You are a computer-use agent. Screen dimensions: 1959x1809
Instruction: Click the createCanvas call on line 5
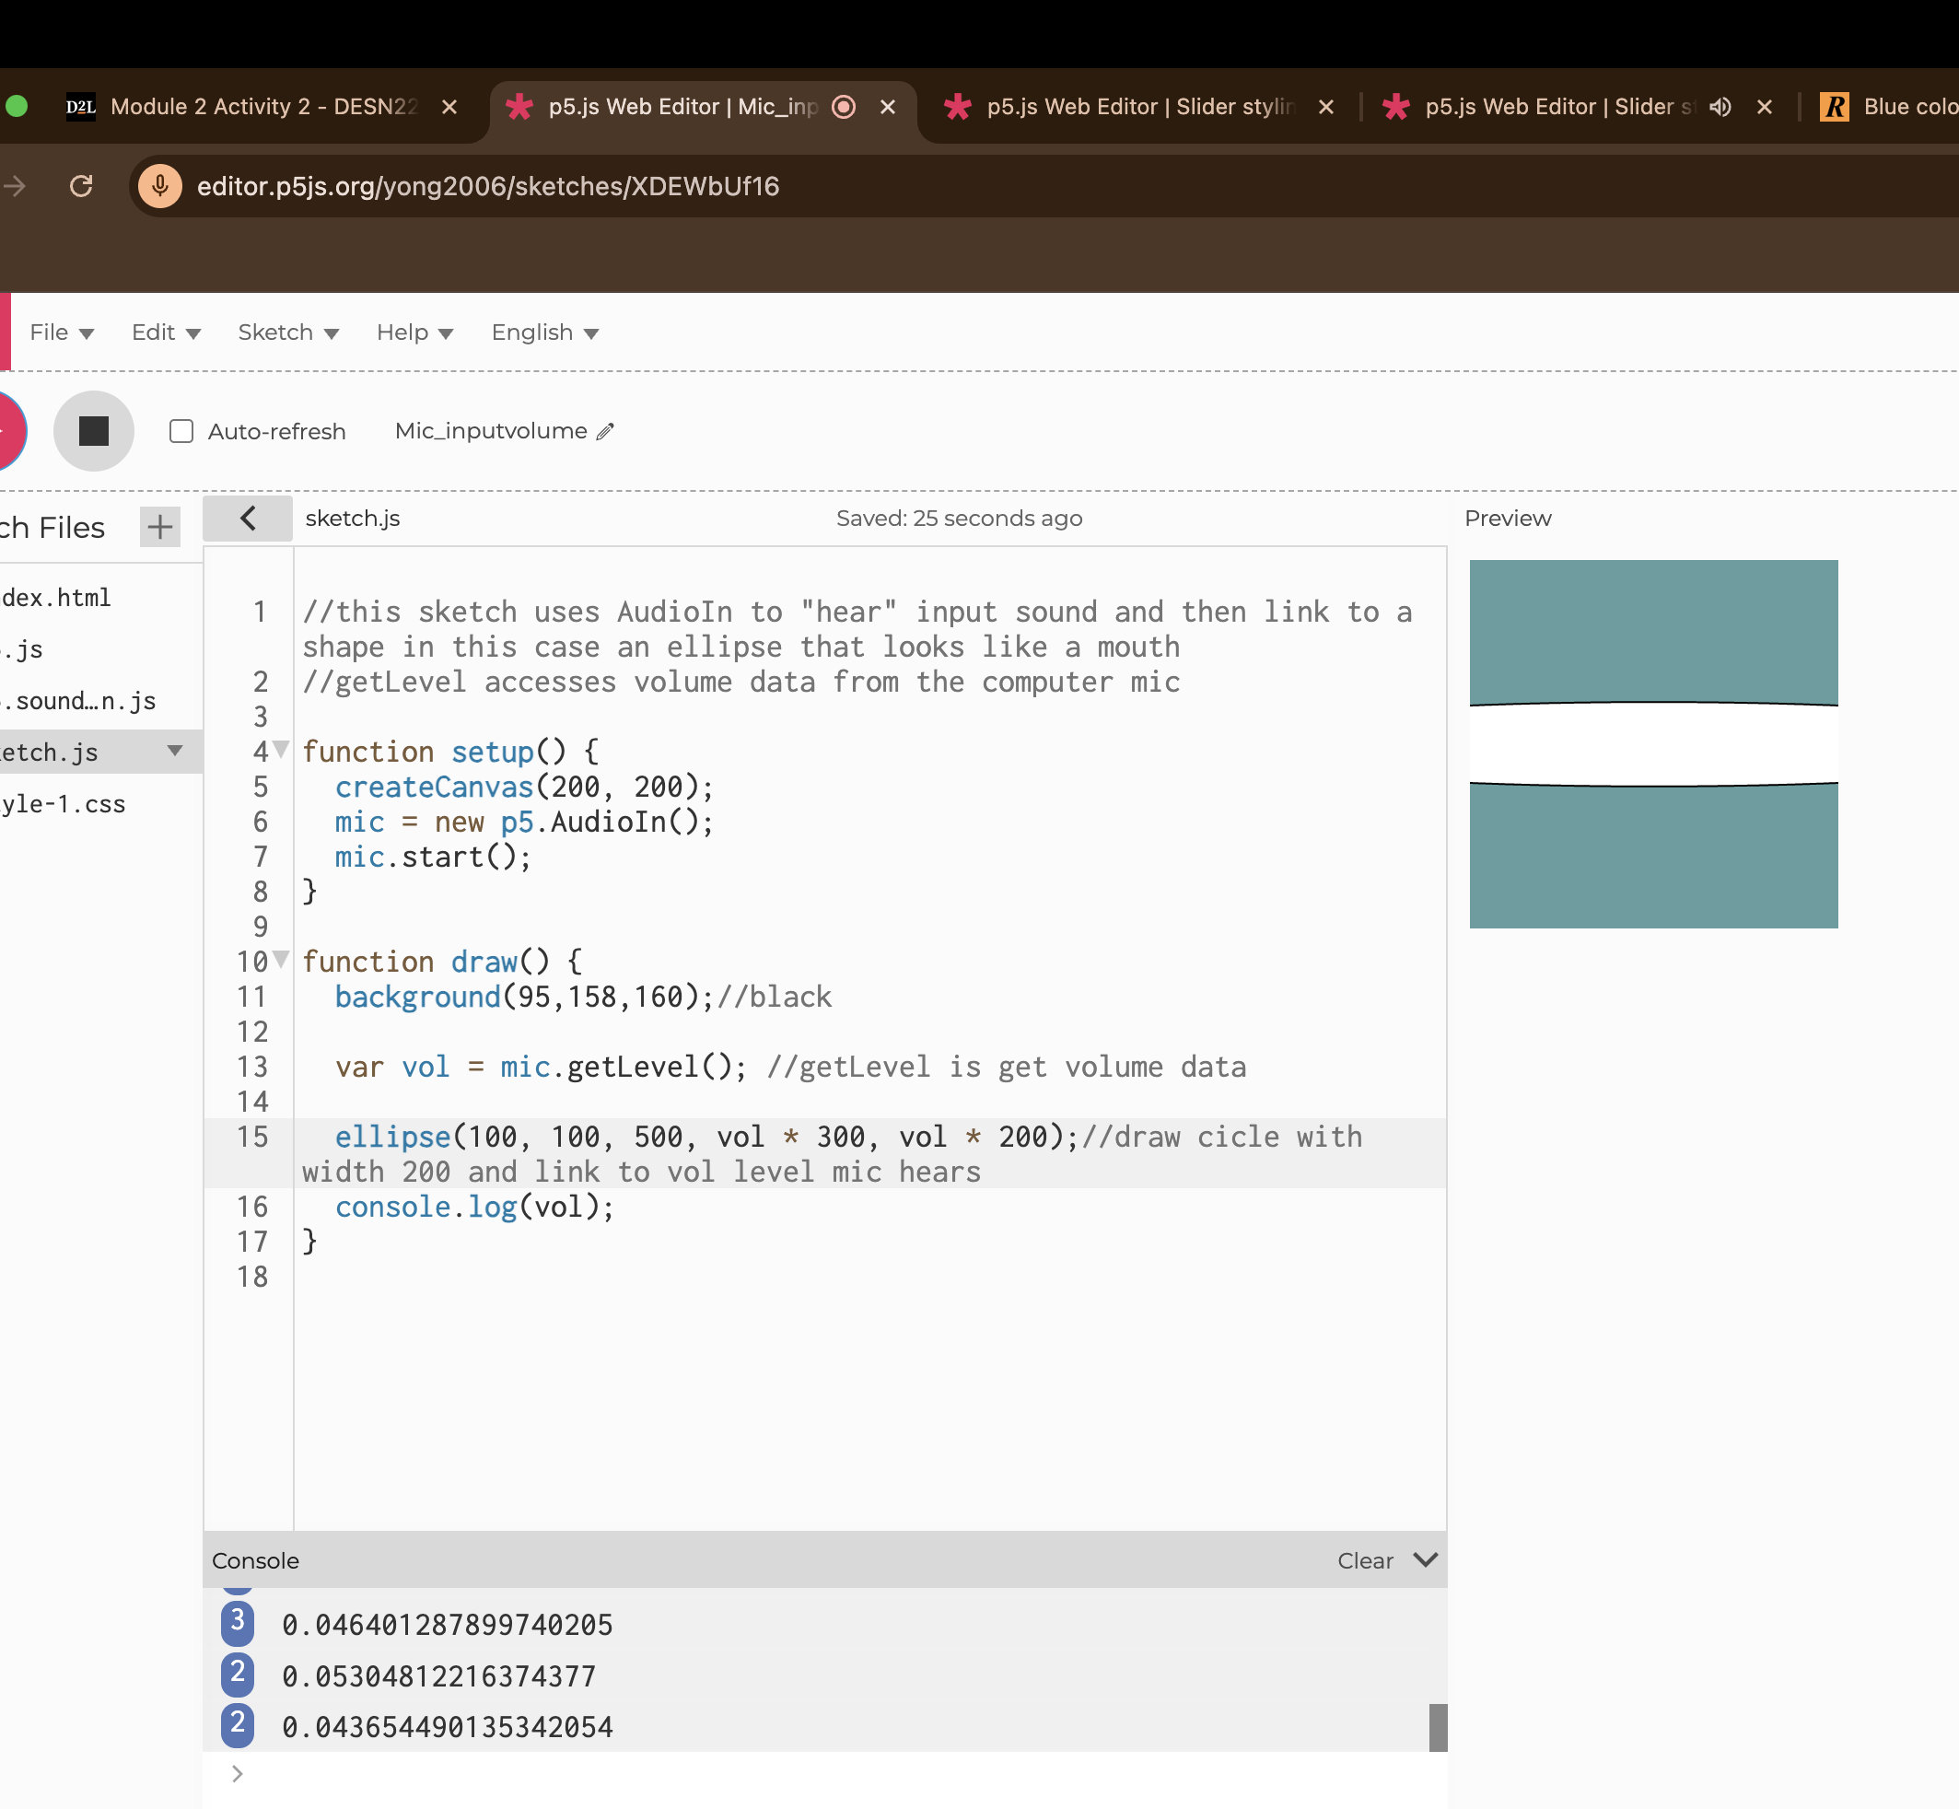click(524, 787)
